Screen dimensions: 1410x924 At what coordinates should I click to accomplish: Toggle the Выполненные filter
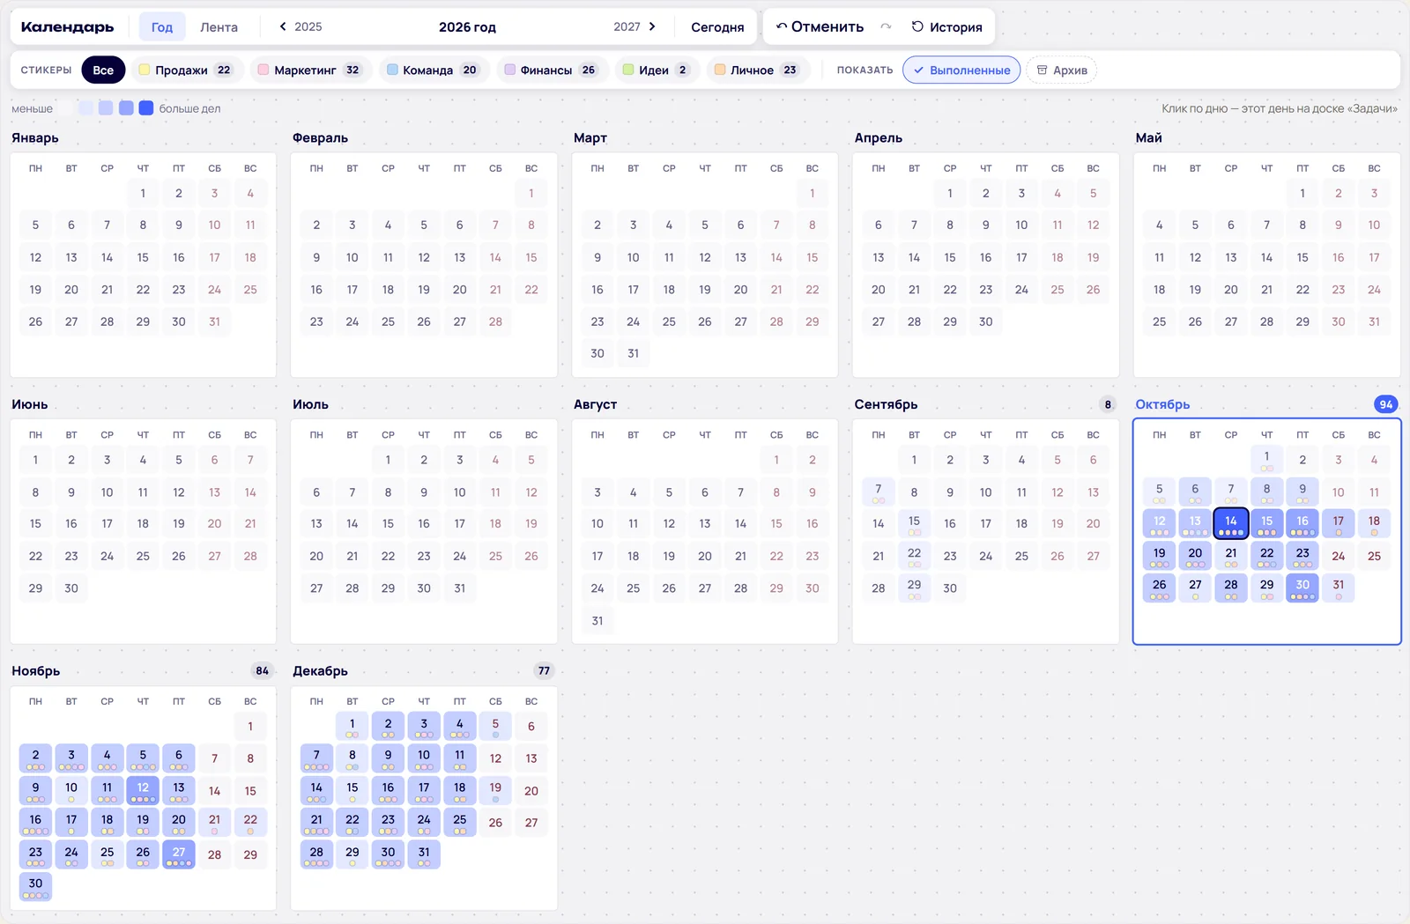click(961, 70)
